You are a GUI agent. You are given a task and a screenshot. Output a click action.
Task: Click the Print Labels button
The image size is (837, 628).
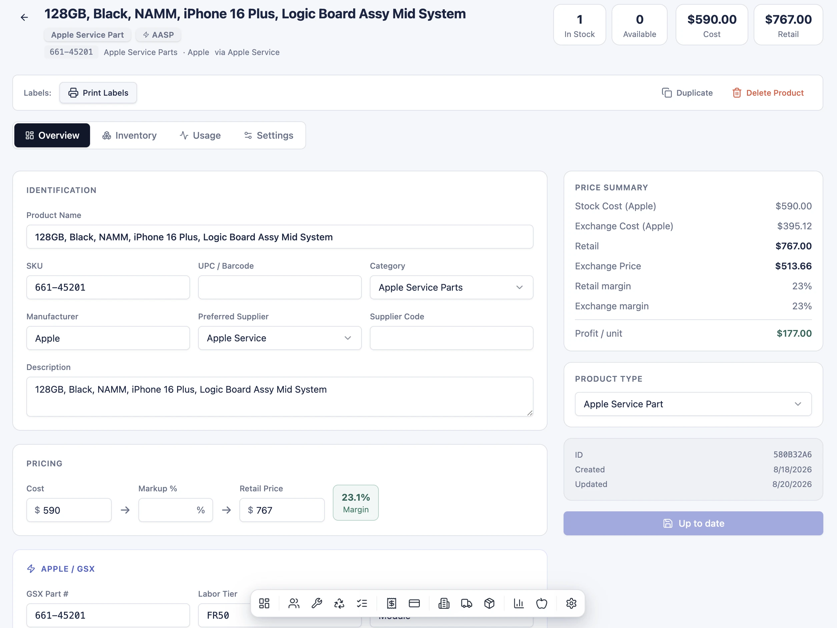pos(98,93)
